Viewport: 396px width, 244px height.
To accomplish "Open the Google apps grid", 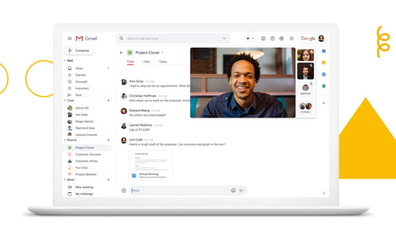I will pos(292,38).
